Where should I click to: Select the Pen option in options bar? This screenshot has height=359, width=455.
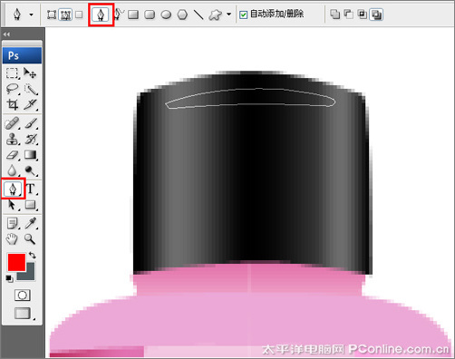[x=101, y=15]
